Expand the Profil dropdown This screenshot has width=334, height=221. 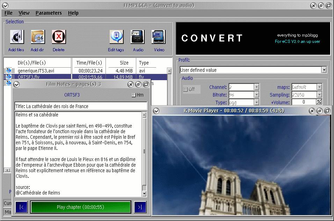(x=324, y=70)
